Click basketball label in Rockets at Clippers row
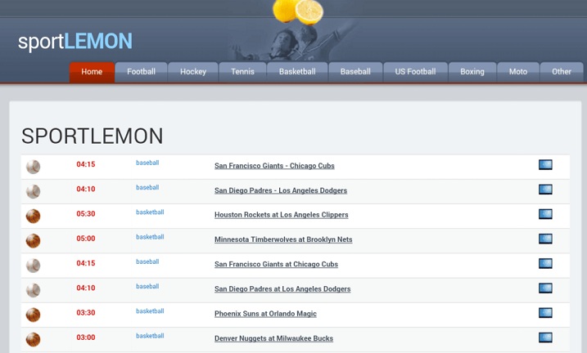Image resolution: width=587 pixels, height=353 pixels. (x=150, y=212)
